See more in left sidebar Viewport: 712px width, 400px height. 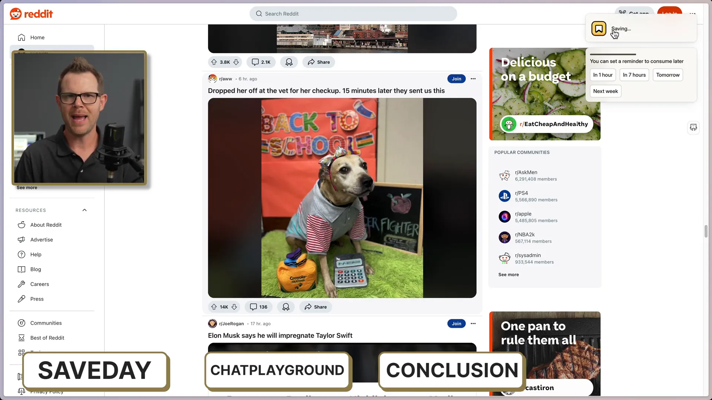coord(27,188)
